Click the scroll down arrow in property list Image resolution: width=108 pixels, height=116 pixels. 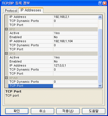(100, 85)
